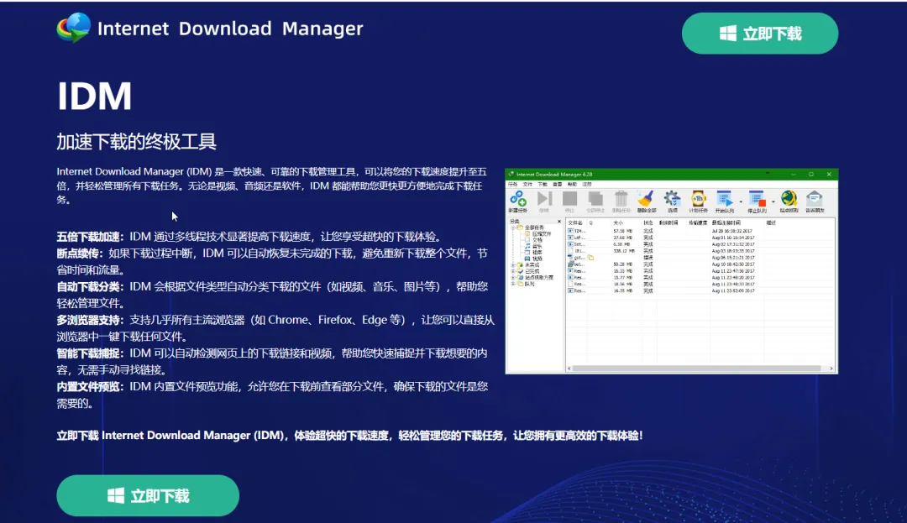This screenshot has height=523, width=907.
Task: Select the row dated Aug 11 23:52:09 2017
Action: [700, 290]
